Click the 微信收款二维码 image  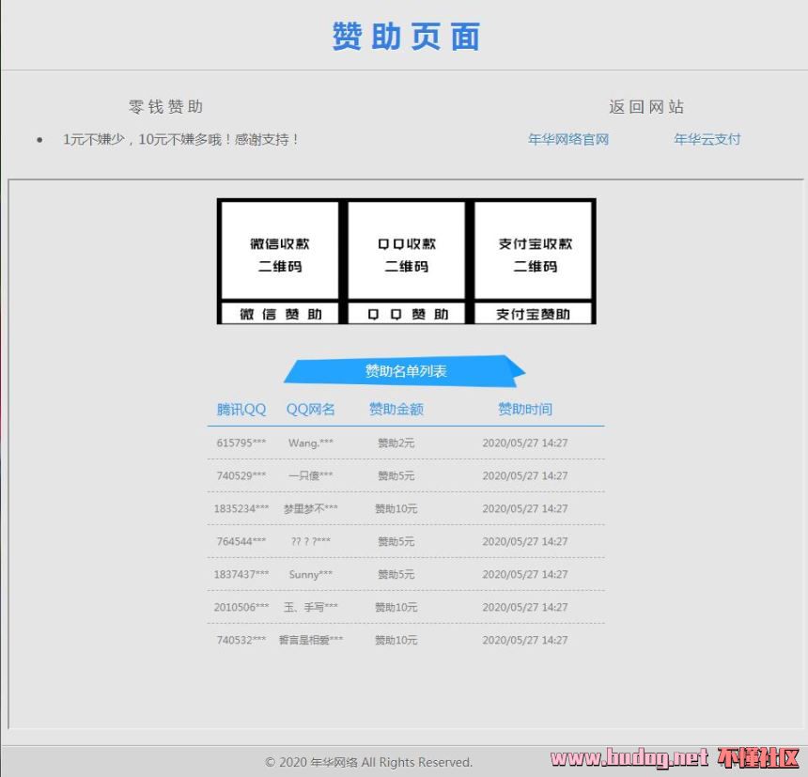[x=280, y=250]
